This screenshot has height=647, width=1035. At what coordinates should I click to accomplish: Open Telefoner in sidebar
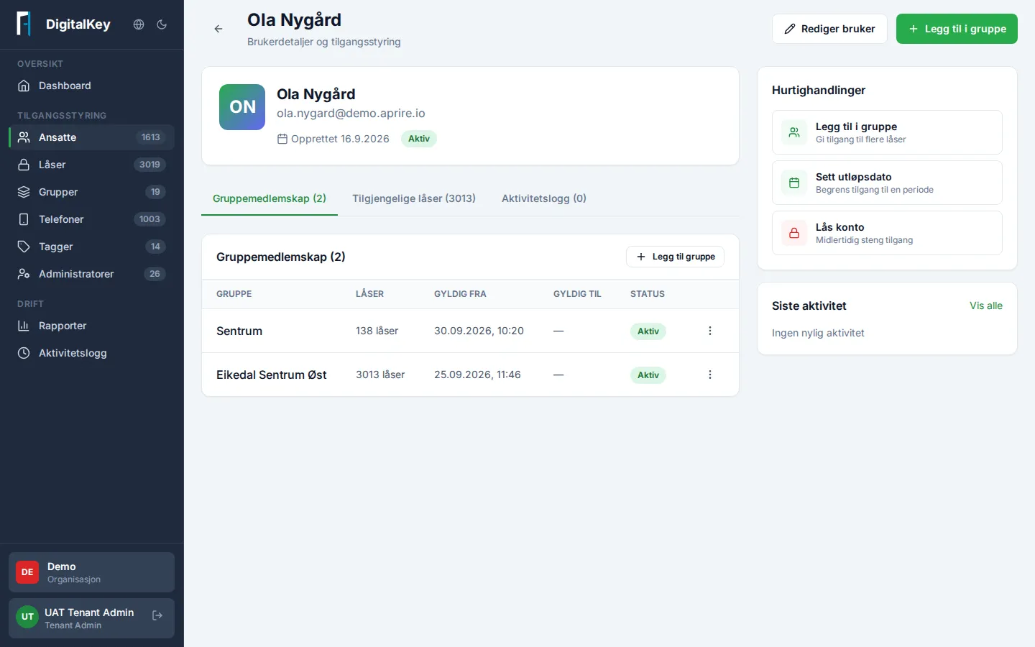click(x=91, y=219)
